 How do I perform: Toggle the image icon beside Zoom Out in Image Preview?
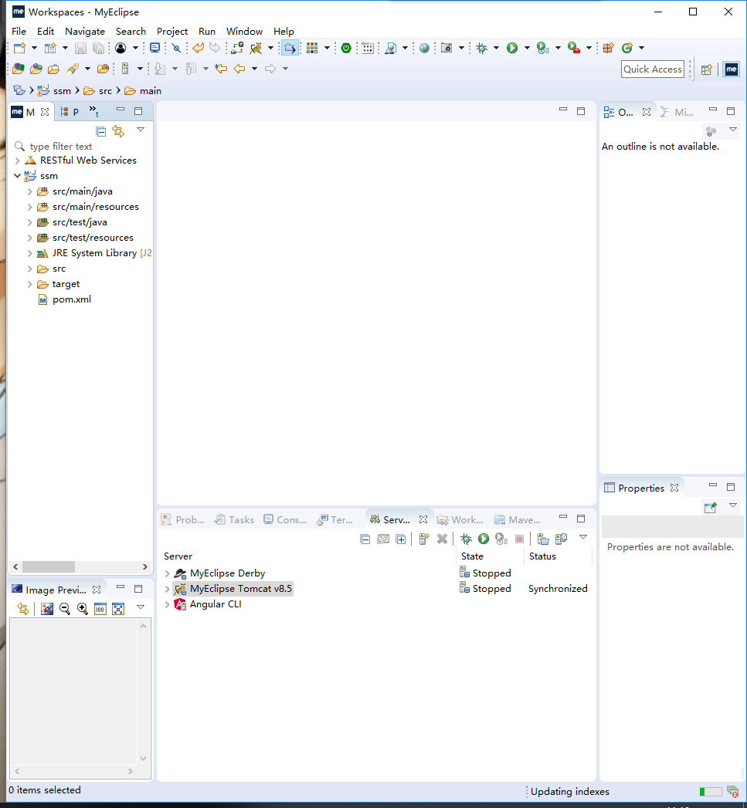[47, 609]
